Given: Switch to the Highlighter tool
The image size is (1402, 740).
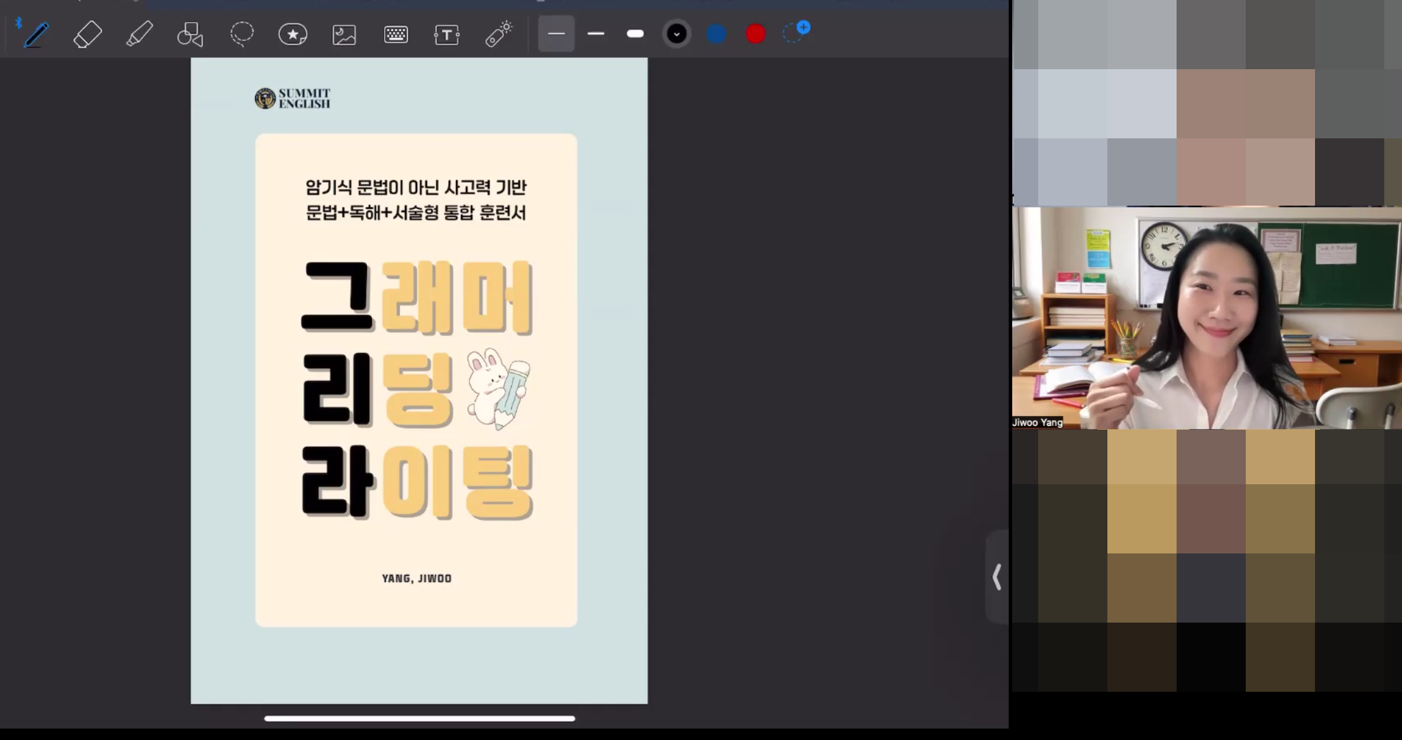Looking at the screenshot, I should coord(140,34).
